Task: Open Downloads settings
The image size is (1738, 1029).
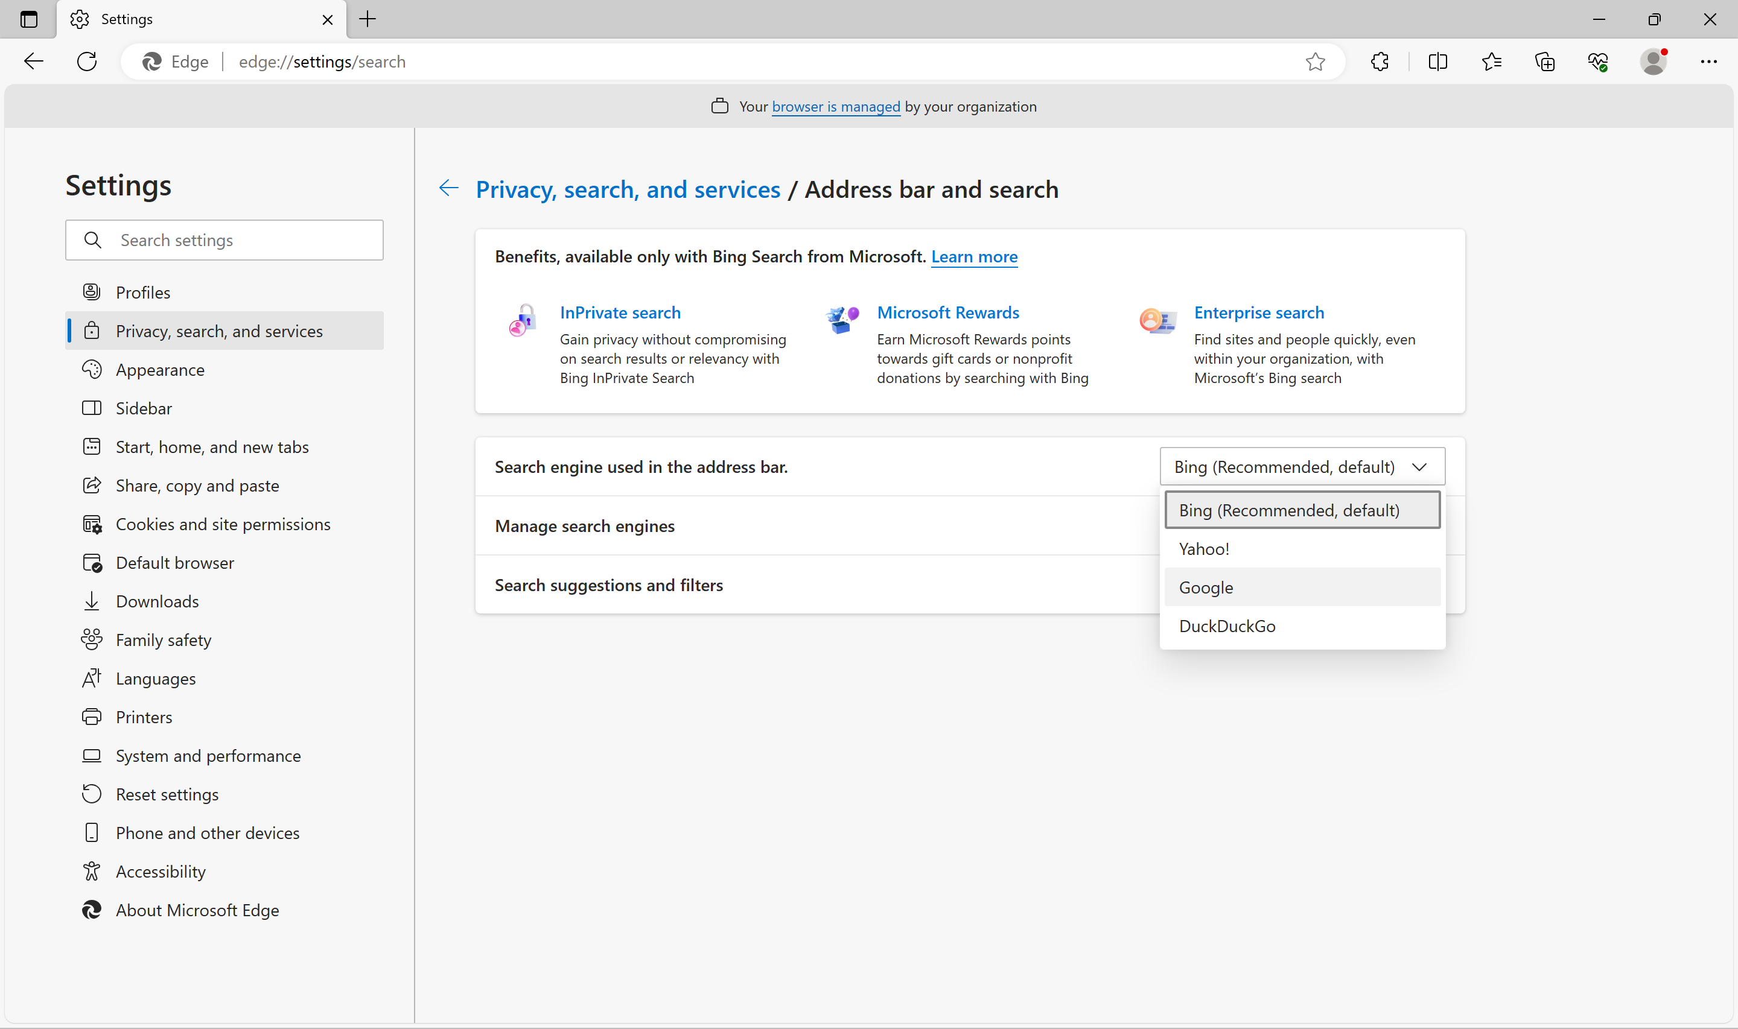Action: pyautogui.click(x=224, y=601)
